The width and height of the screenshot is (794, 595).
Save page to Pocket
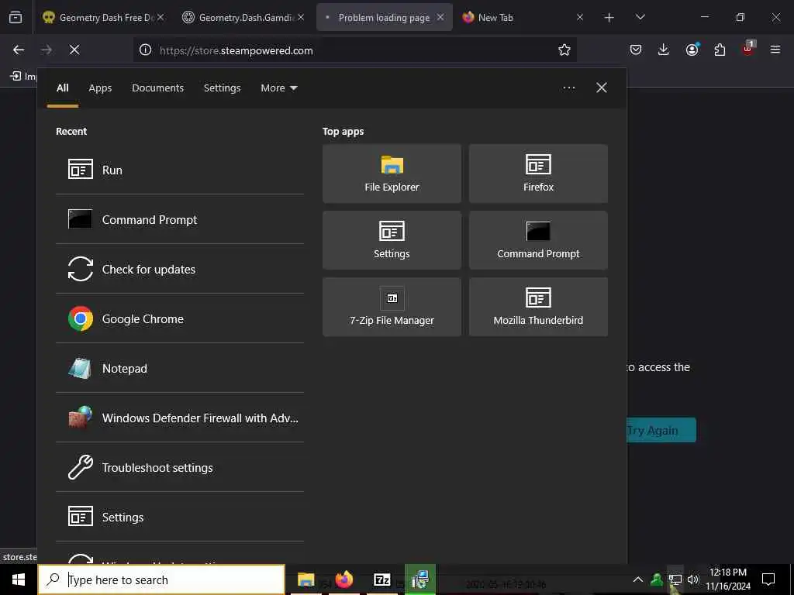636,50
